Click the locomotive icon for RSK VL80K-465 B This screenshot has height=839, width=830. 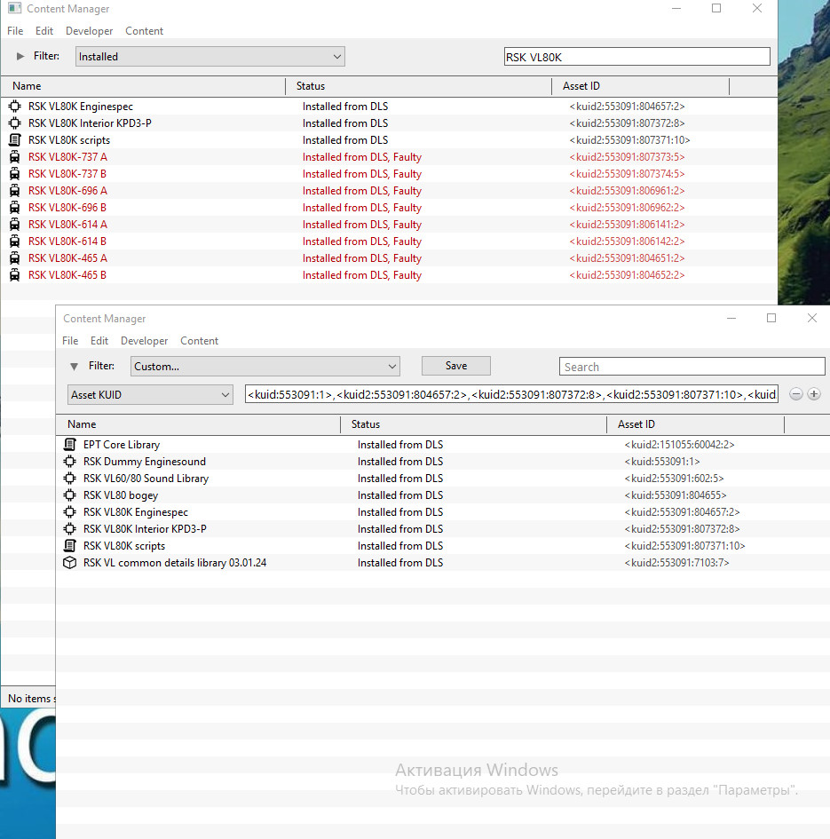14,274
